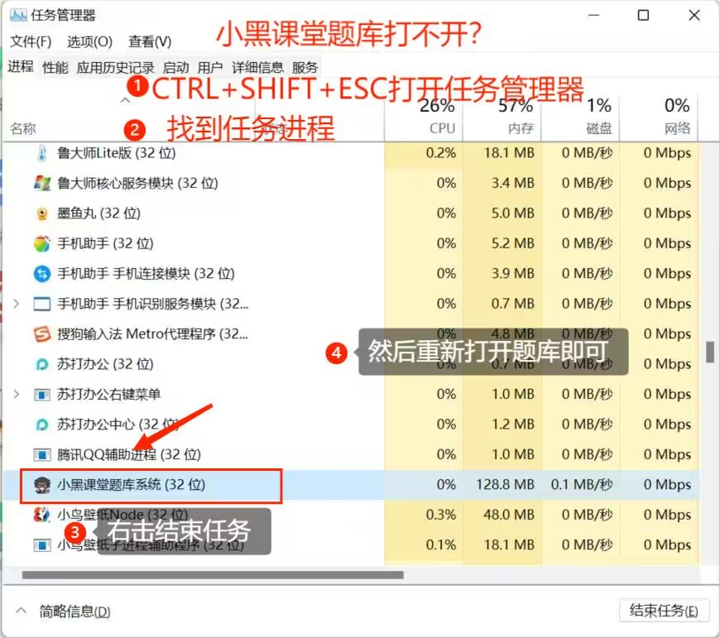Switch to the 应用历史记录 tab
The width and height of the screenshot is (720, 638).
click(x=116, y=68)
